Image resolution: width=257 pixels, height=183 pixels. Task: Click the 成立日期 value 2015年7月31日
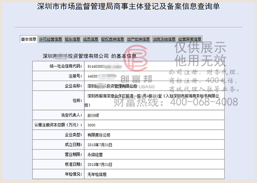click(x=100, y=145)
